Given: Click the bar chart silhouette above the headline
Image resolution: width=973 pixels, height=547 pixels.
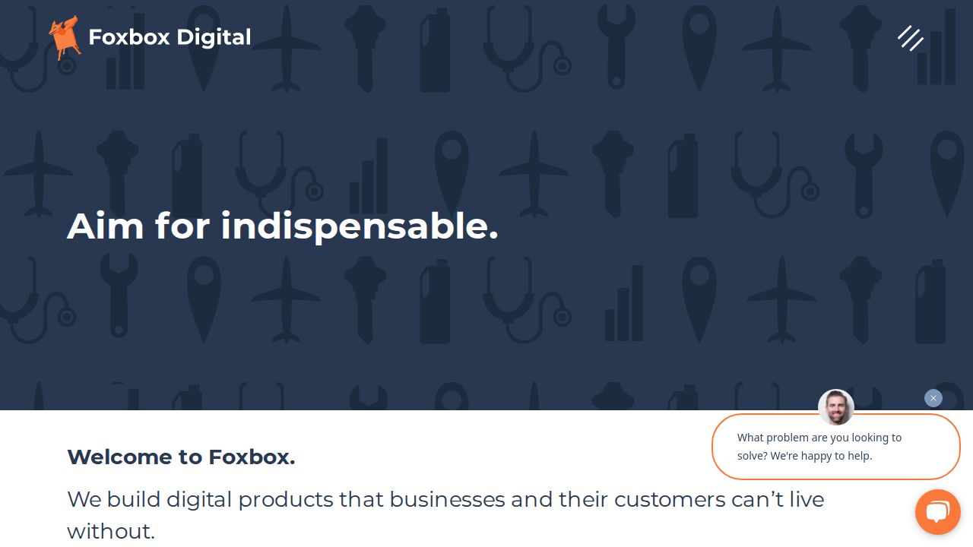Looking at the screenshot, I should click(369, 176).
